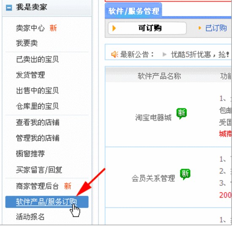The image size is (233, 226).
Task: Open 卖家中心 link
Action: tap(30, 28)
